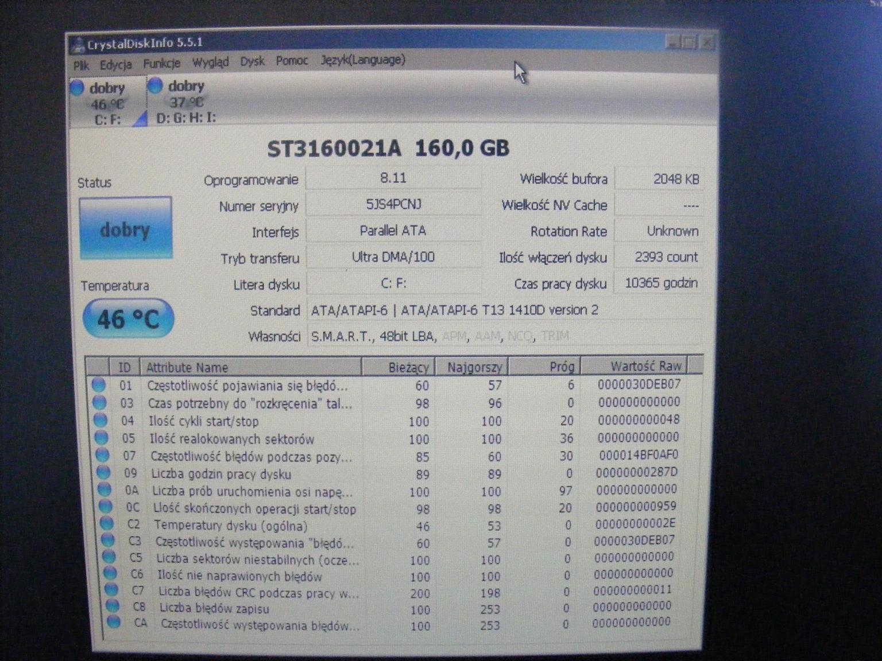Click raw value 0000000287D
Screen dimensions: 882x661
[x=637, y=472]
